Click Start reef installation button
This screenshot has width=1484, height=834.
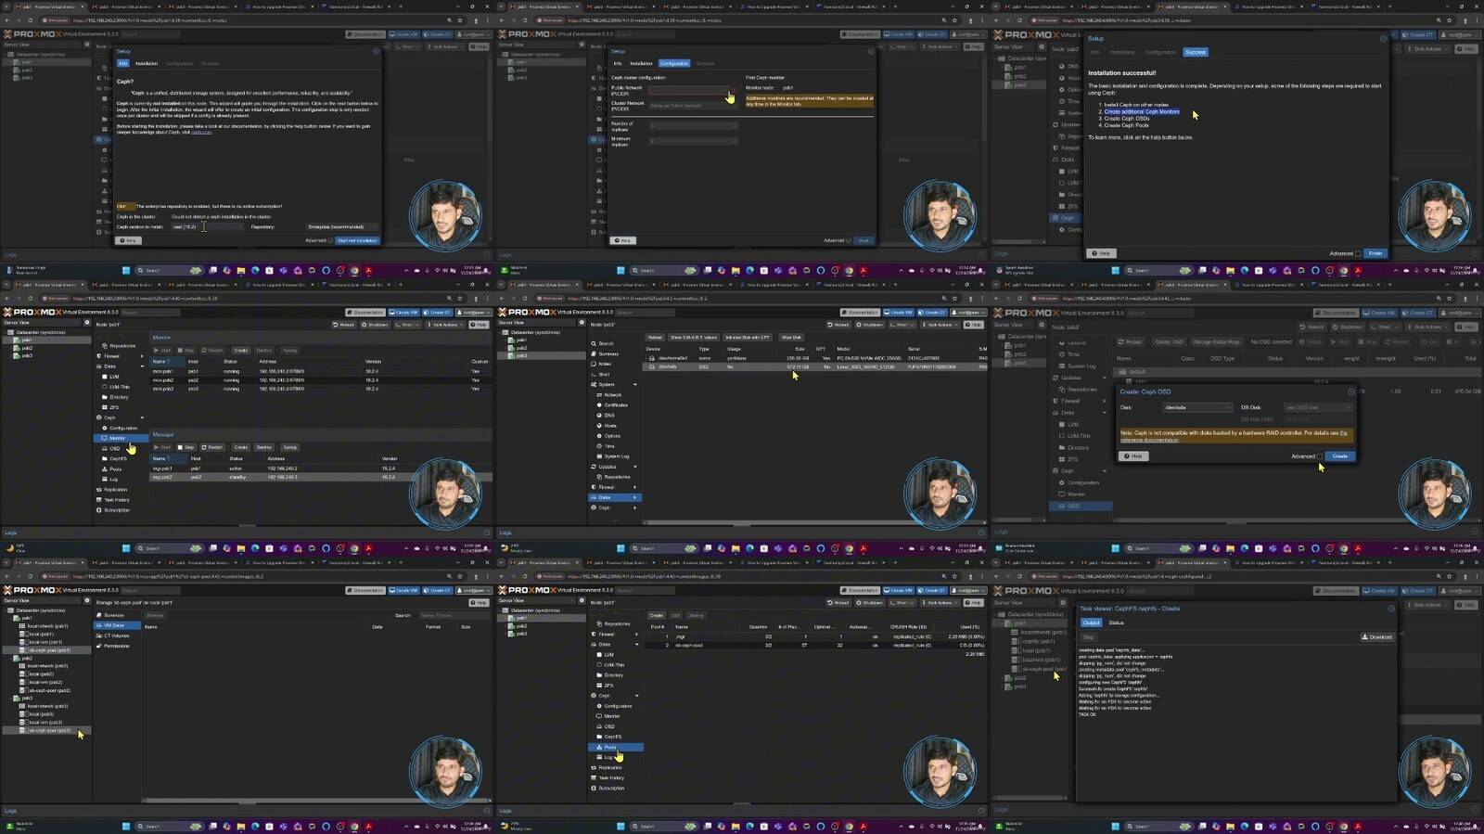(357, 240)
